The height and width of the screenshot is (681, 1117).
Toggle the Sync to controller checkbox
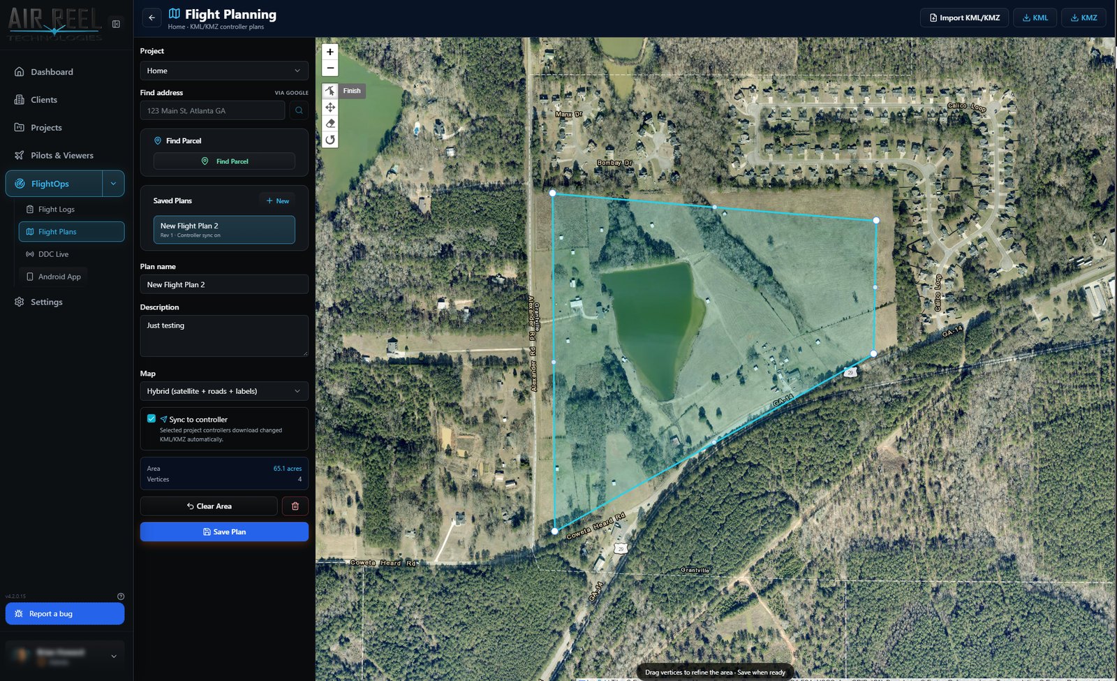151,418
